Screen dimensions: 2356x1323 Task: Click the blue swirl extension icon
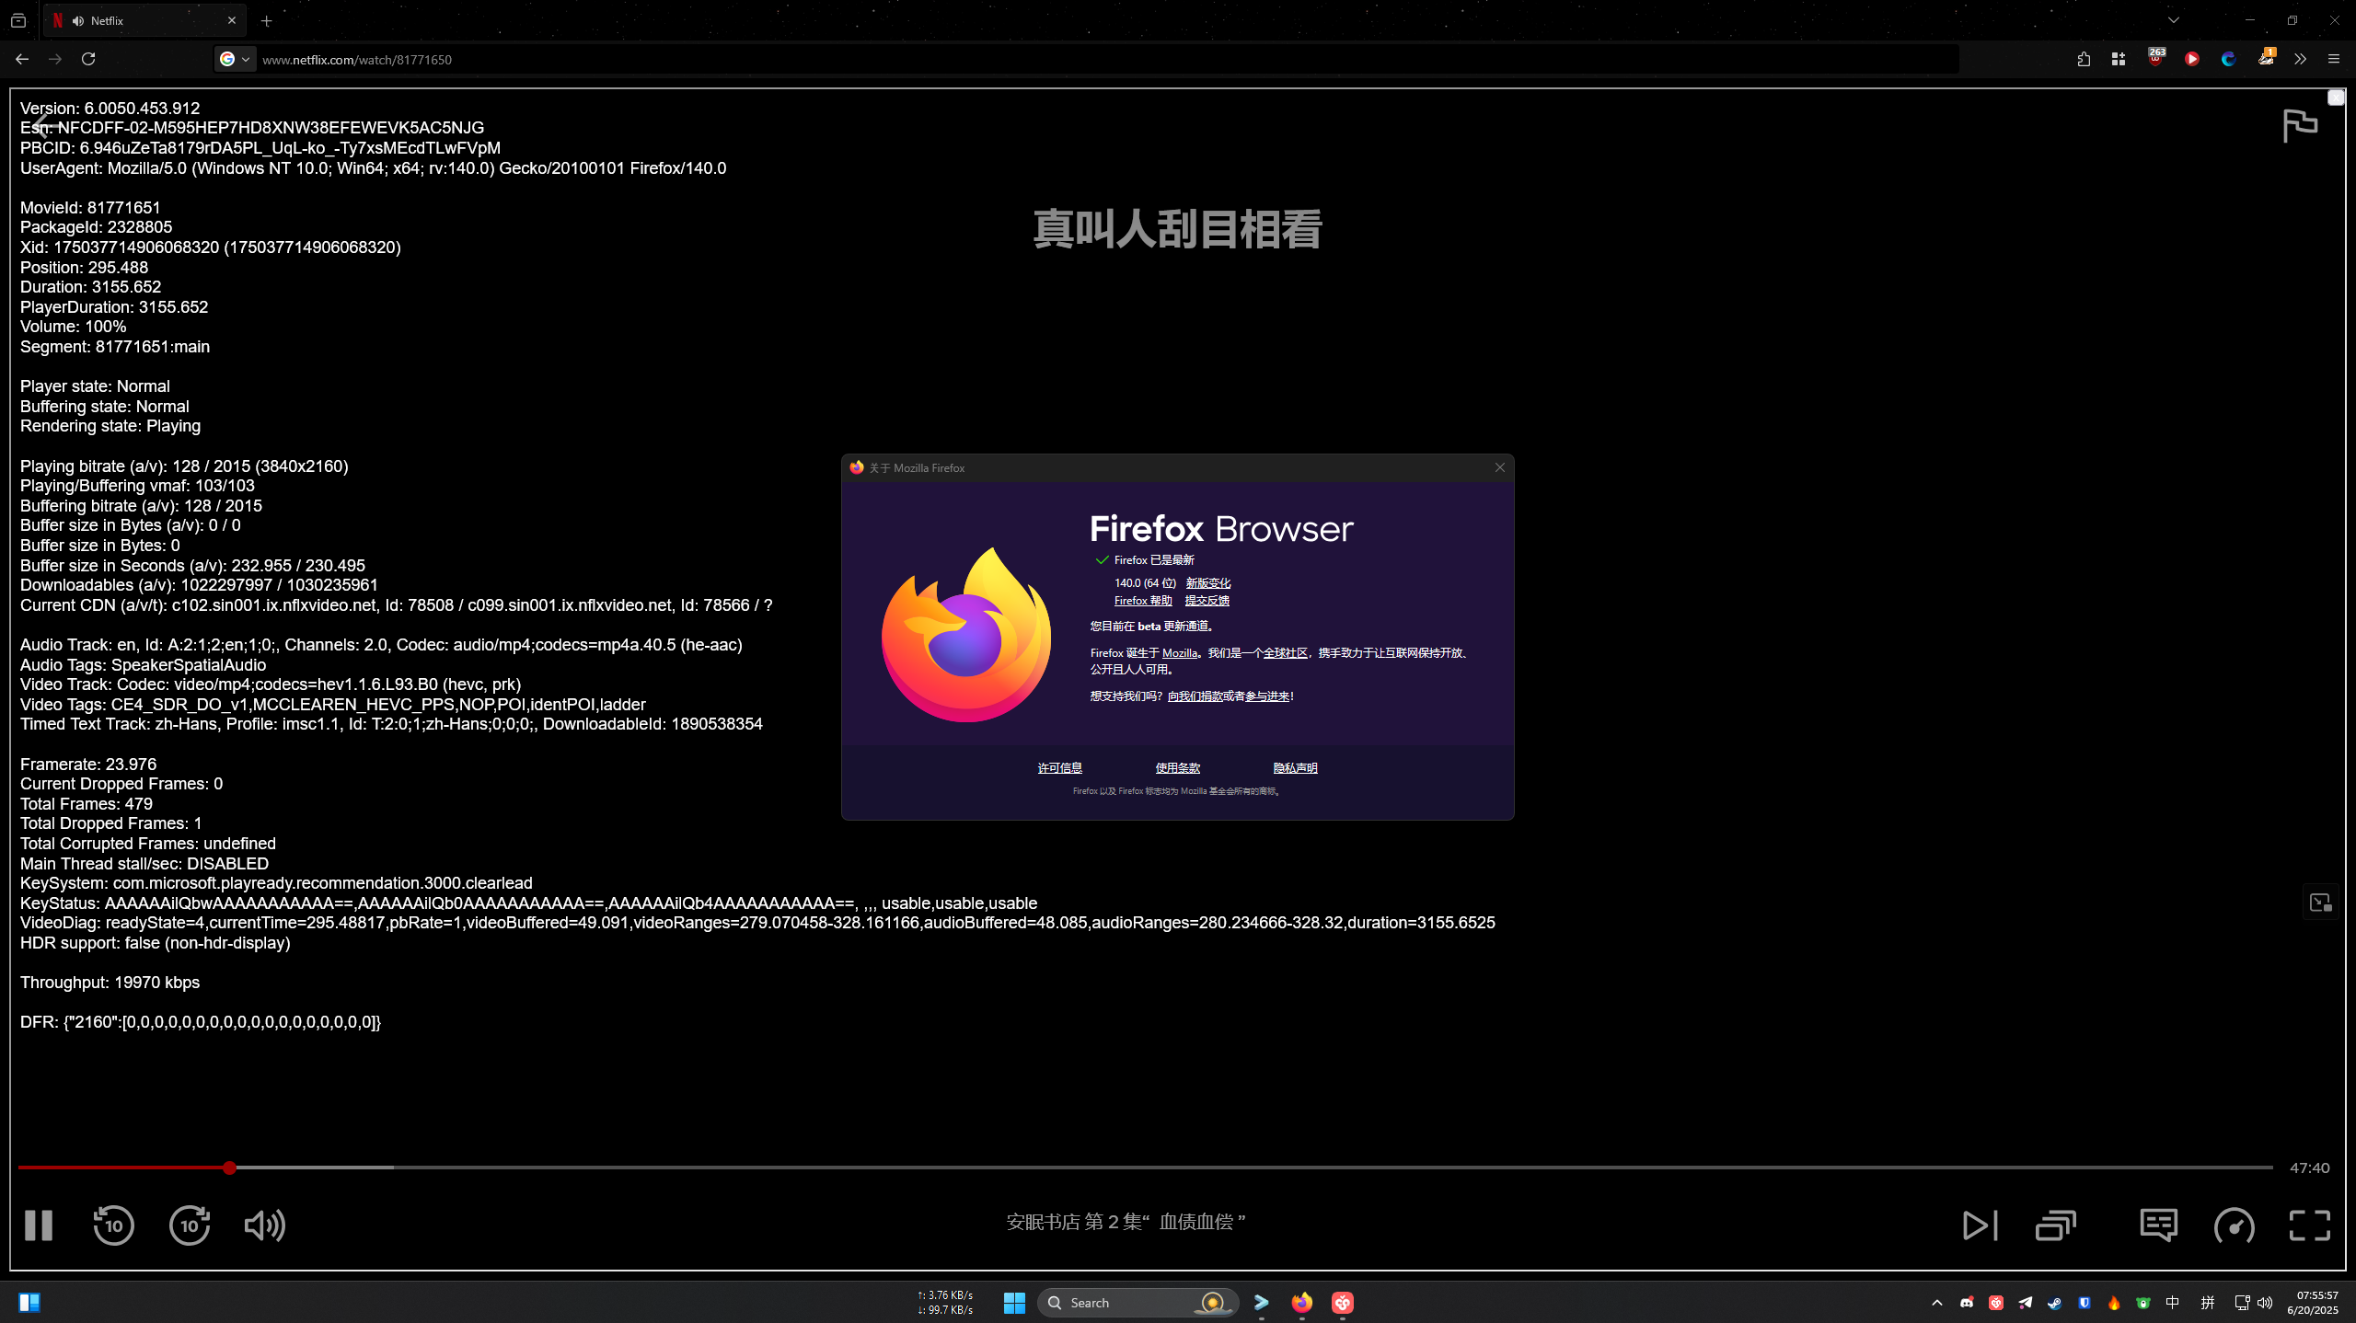tap(2228, 59)
